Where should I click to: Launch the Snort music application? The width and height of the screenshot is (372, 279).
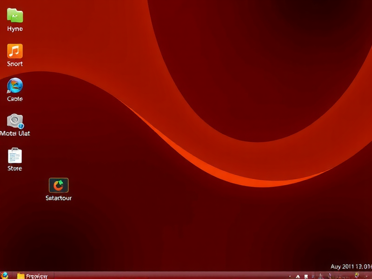[x=14, y=52]
